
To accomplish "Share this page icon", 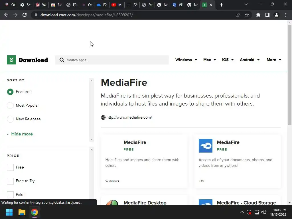I will (238, 15).
